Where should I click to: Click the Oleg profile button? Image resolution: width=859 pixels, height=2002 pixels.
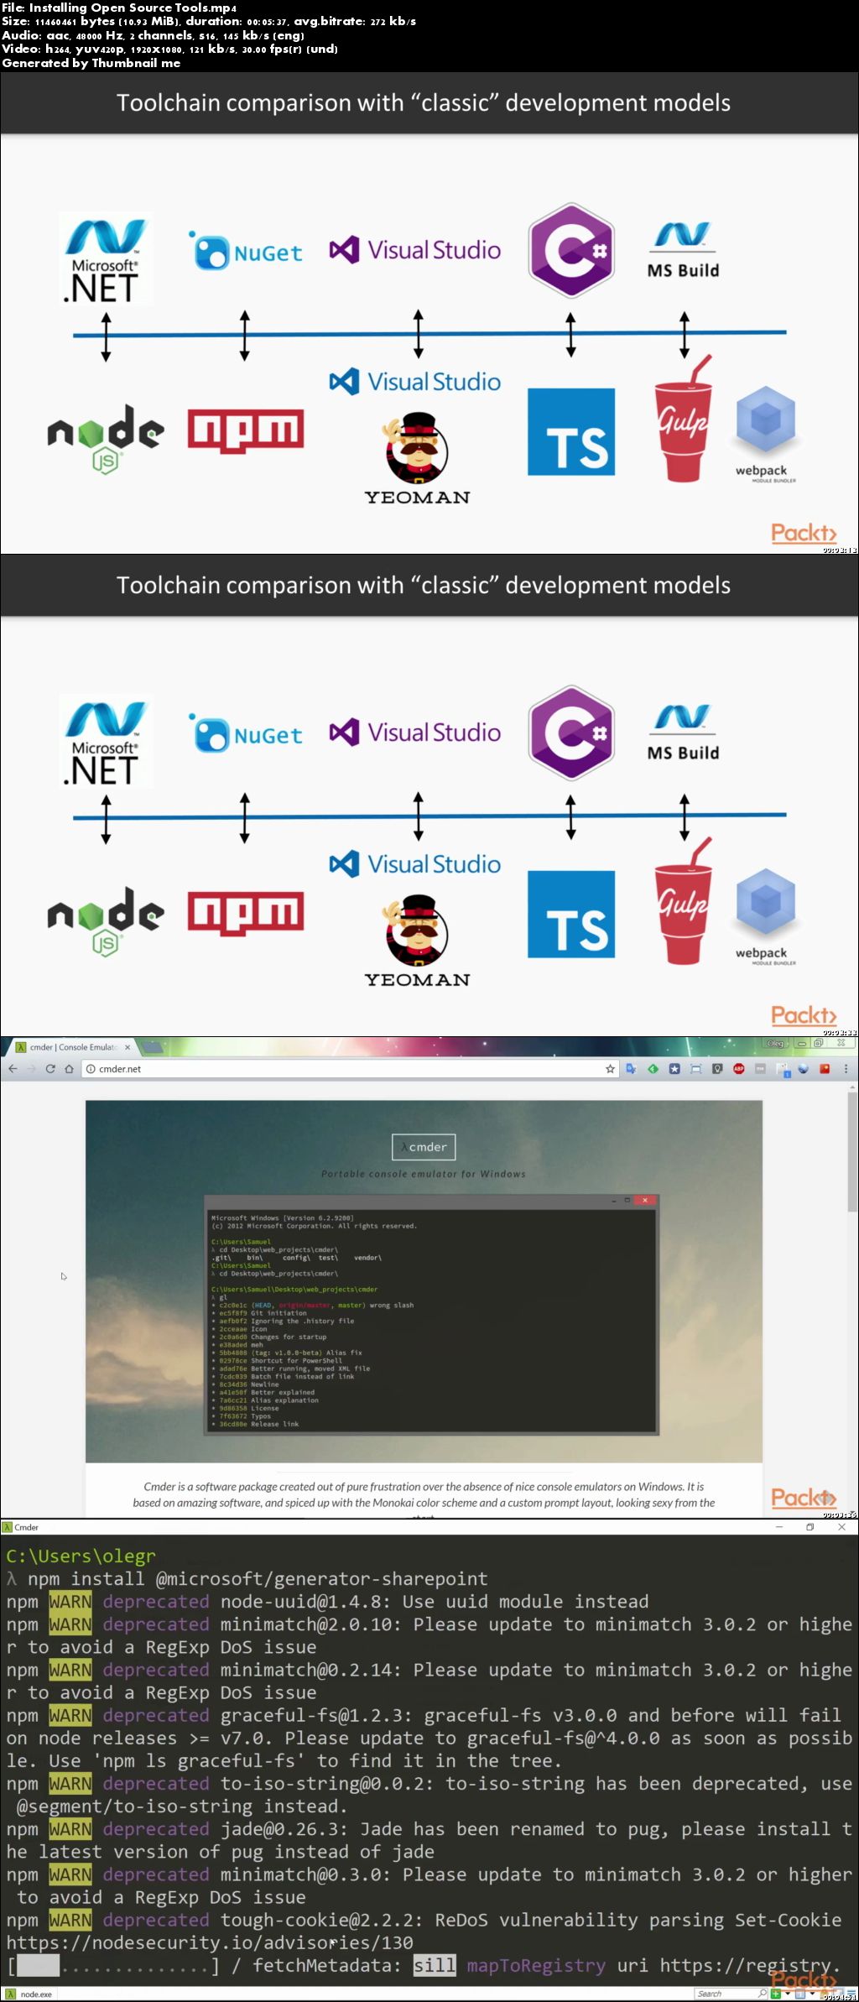click(x=775, y=1044)
